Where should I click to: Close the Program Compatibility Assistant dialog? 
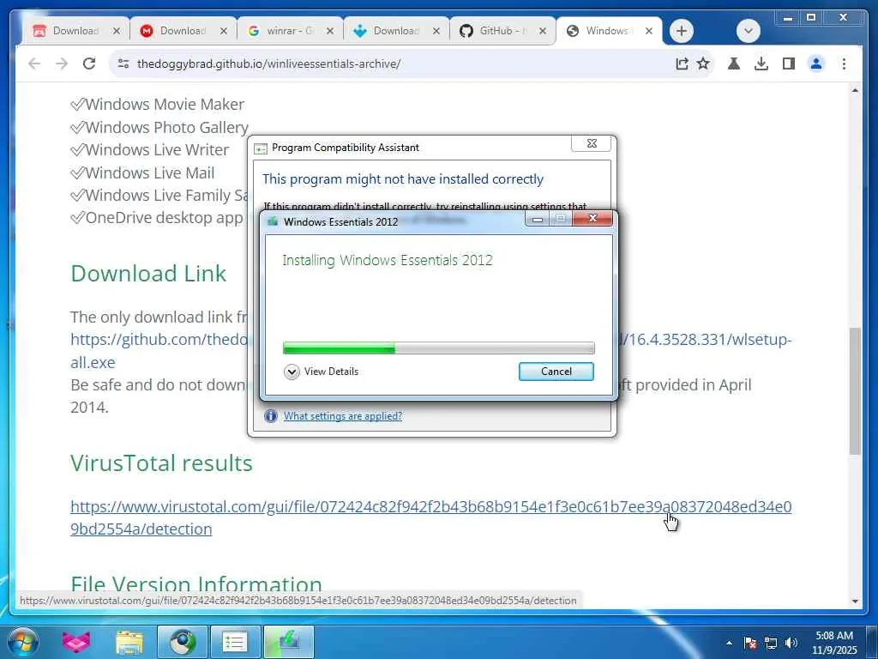pyautogui.click(x=592, y=143)
